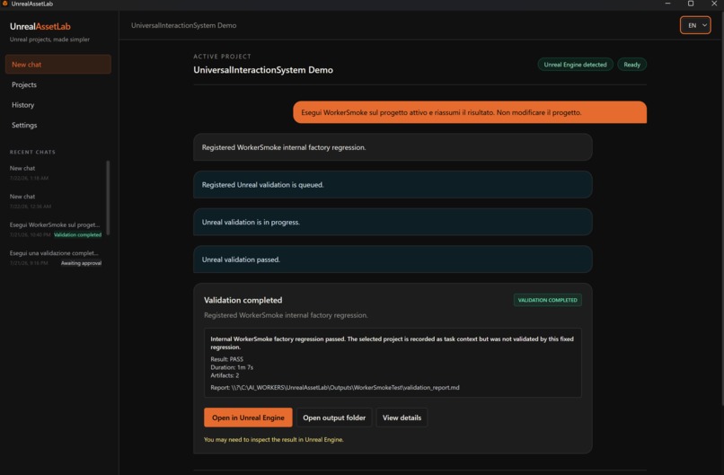Click 'Registered WorkerSmoke internal factory regression.' first message
The image size is (724, 475).
pyautogui.click(x=393, y=147)
